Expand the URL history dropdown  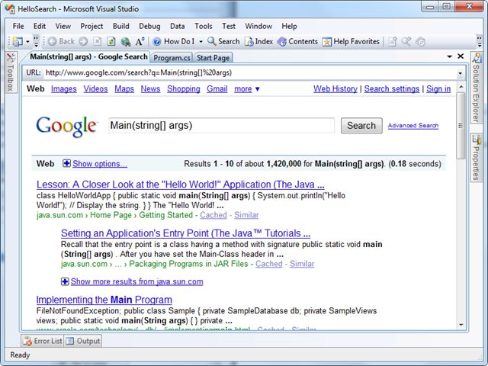click(461, 73)
